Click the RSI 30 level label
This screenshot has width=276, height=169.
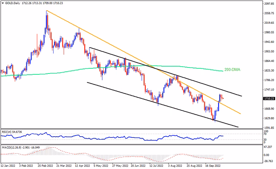265,140
